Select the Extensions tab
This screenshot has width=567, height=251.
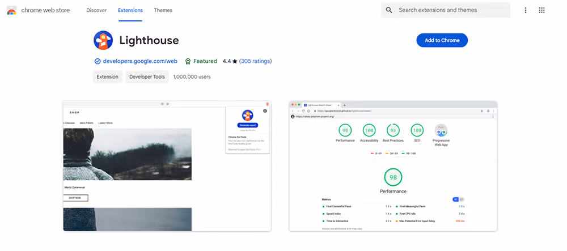[x=130, y=10]
